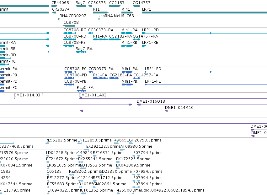This screenshot has height=195, width=267.
Task: Click protein Mlh1-PB label
Action: tap(129, 81)
